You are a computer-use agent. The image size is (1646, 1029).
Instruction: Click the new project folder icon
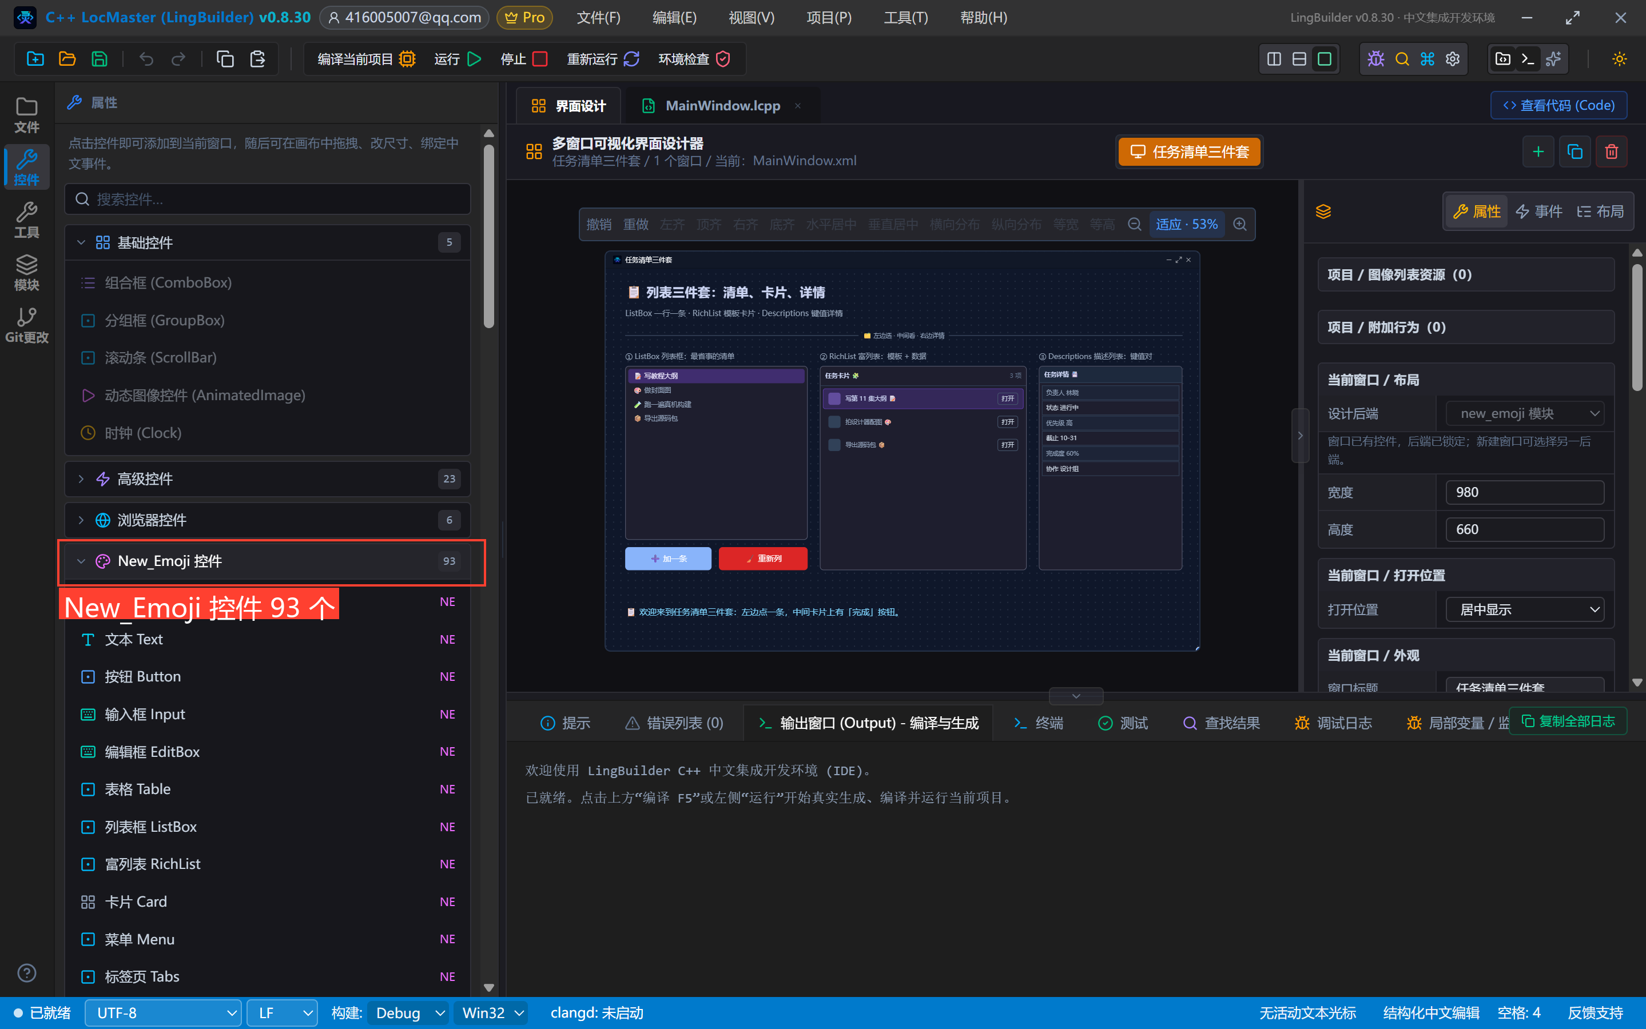35,59
